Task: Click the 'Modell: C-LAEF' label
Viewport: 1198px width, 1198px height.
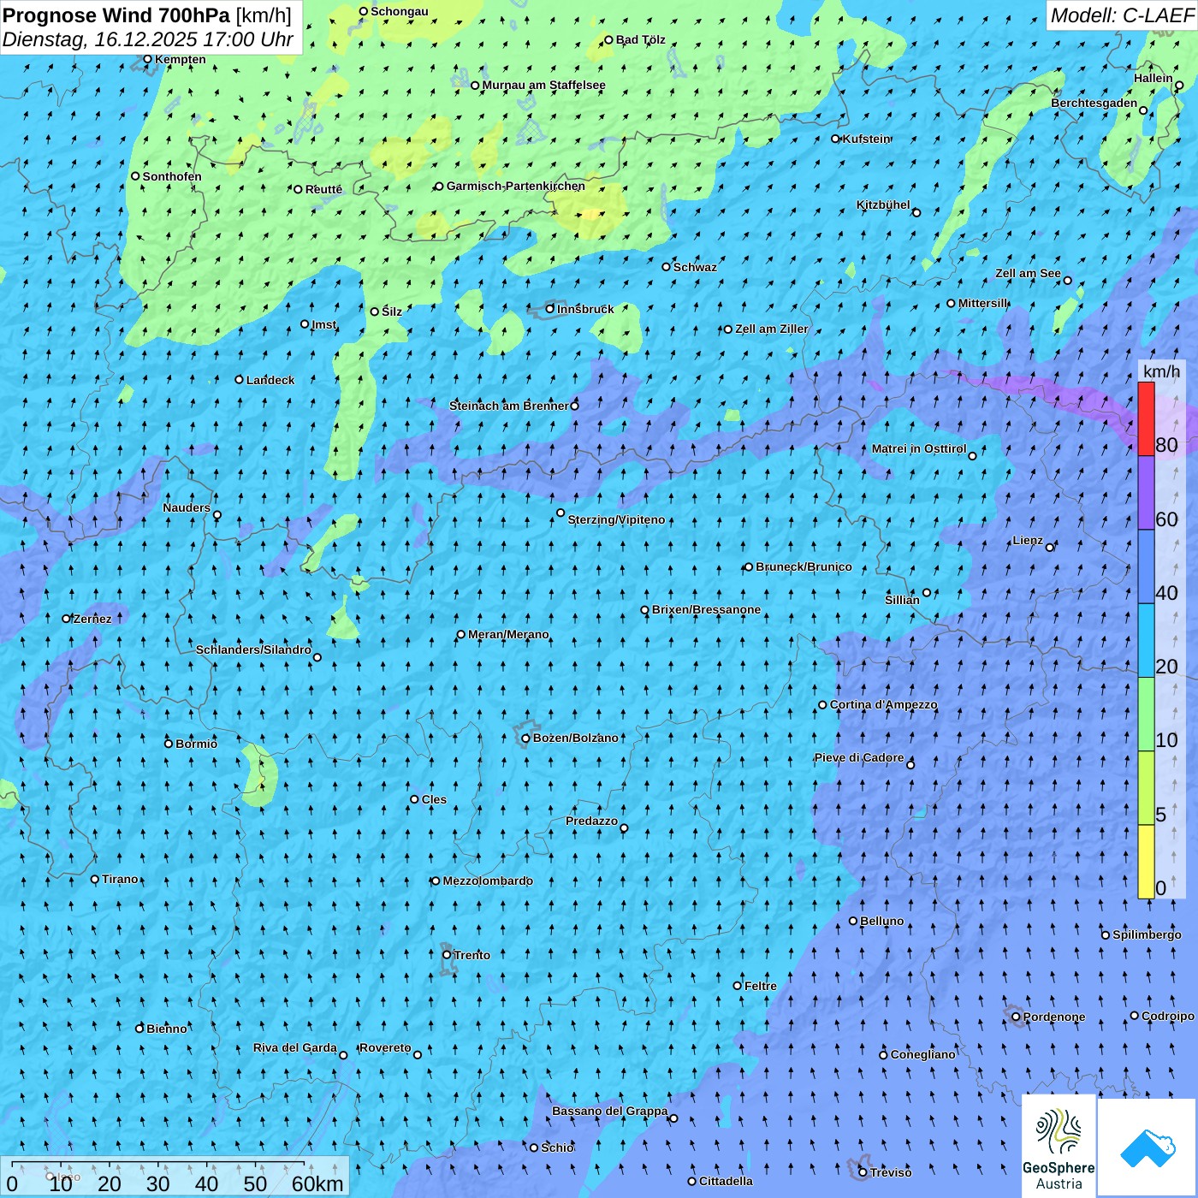Action: (1122, 15)
